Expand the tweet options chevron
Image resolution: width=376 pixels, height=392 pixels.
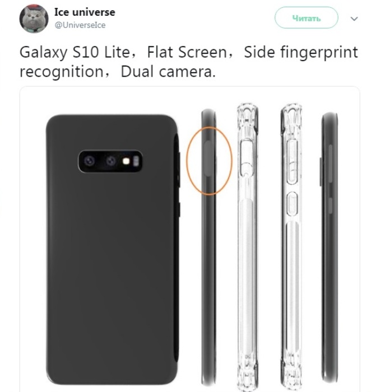pyautogui.click(x=354, y=18)
